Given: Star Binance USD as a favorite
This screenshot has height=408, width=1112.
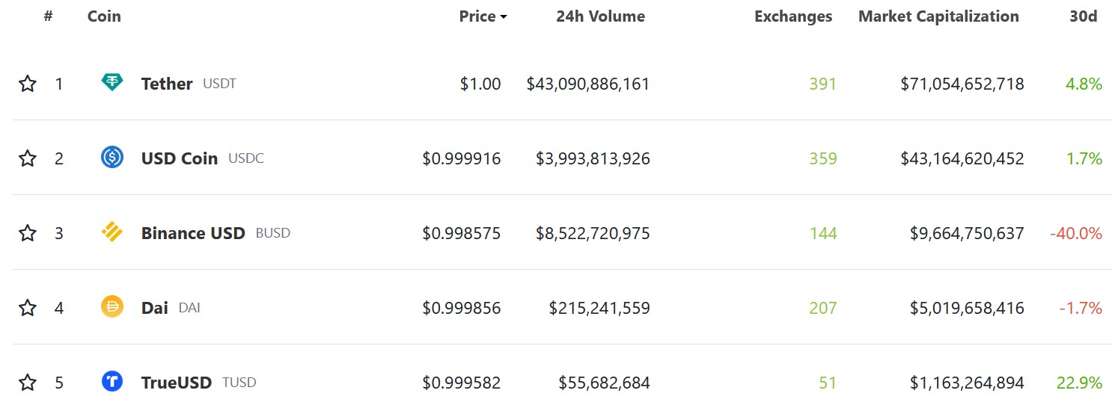Looking at the screenshot, I should point(28,232).
